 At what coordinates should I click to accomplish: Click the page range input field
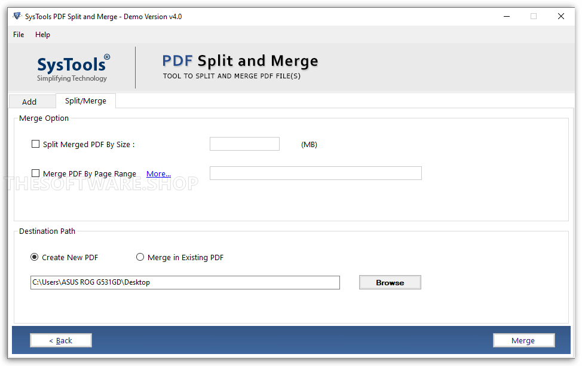(315, 173)
